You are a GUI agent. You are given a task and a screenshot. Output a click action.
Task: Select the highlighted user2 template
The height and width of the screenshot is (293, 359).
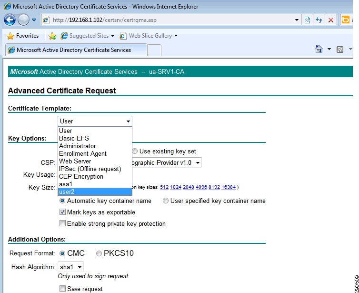pyautogui.click(x=95, y=192)
